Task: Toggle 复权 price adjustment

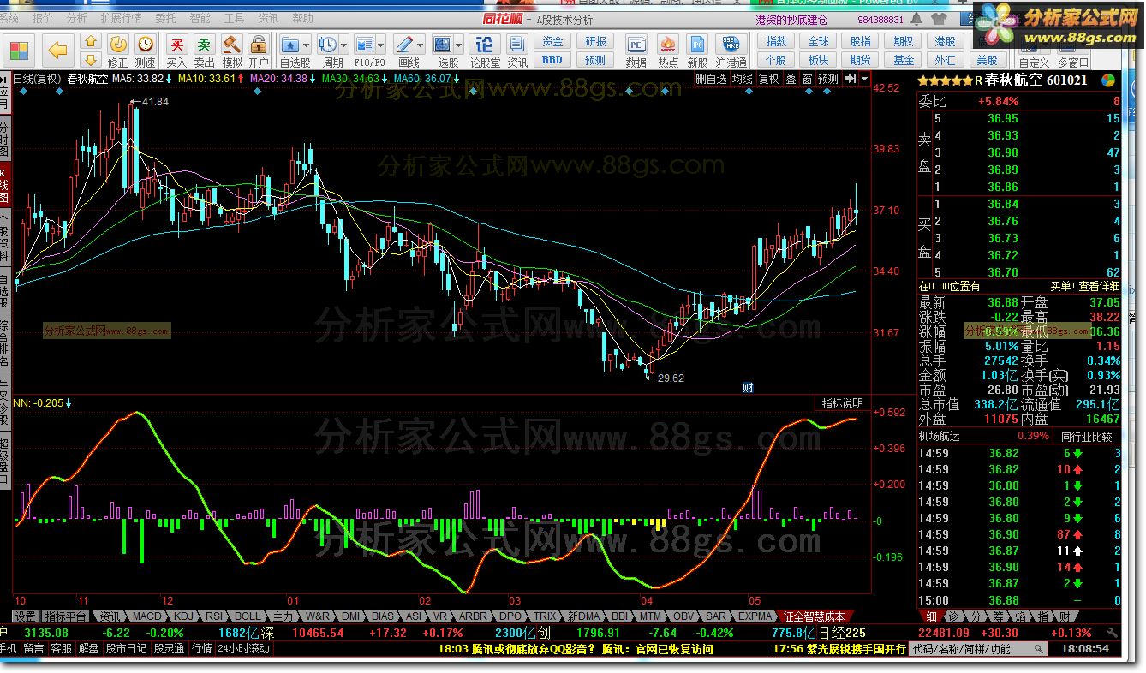Action: 769,79
